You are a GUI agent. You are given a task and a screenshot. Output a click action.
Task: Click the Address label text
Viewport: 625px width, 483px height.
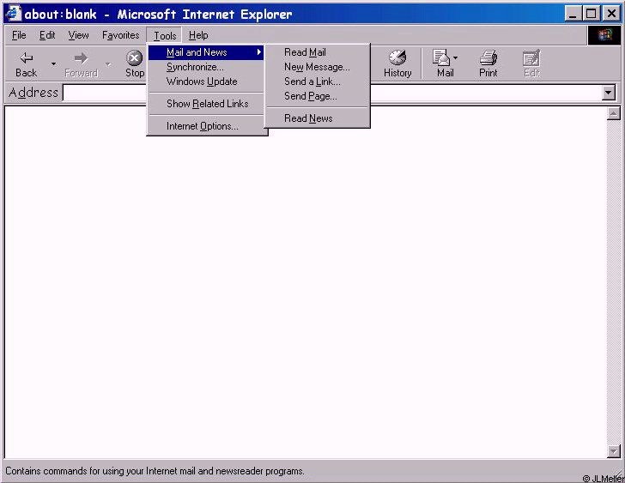(x=33, y=93)
